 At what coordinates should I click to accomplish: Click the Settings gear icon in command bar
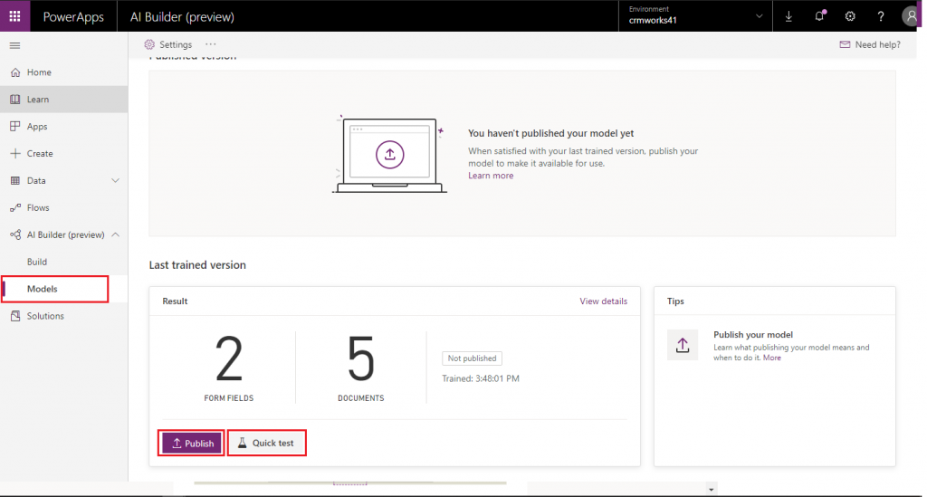[x=149, y=44]
